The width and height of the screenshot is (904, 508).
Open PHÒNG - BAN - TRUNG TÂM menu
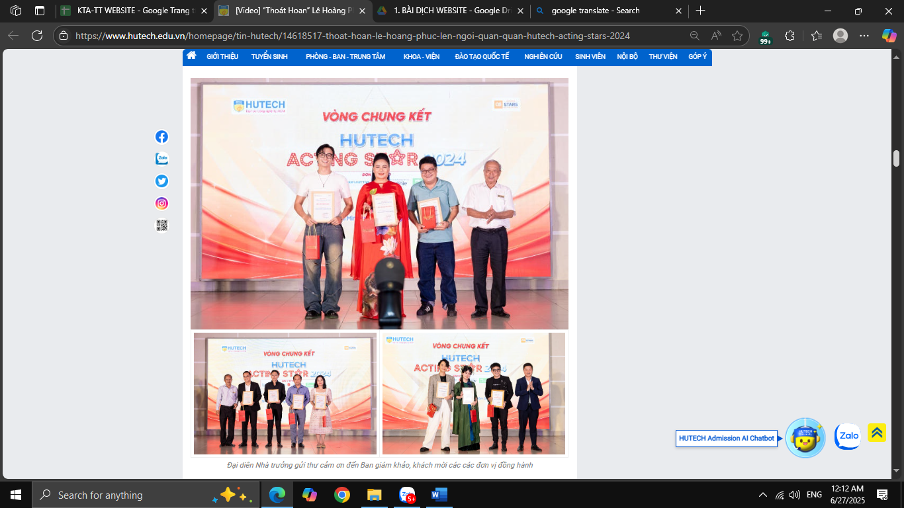pyautogui.click(x=345, y=57)
